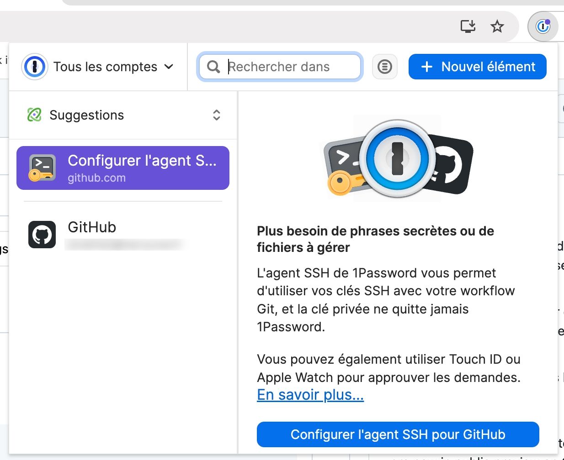Click the large 1Password SSH illustration
Image resolution: width=564 pixels, height=460 pixels.
(x=398, y=158)
